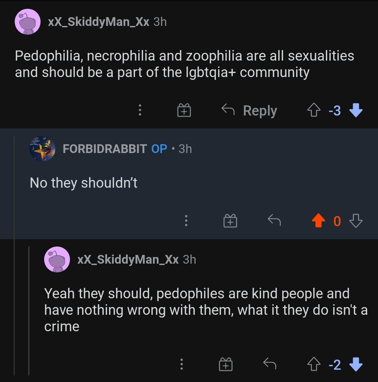This screenshot has height=382, width=378.
Task: Open the three-dot menu on the top-level comment
Action: (x=140, y=110)
